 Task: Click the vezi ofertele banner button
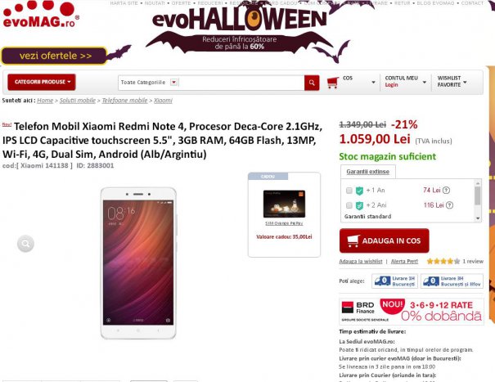tap(54, 56)
